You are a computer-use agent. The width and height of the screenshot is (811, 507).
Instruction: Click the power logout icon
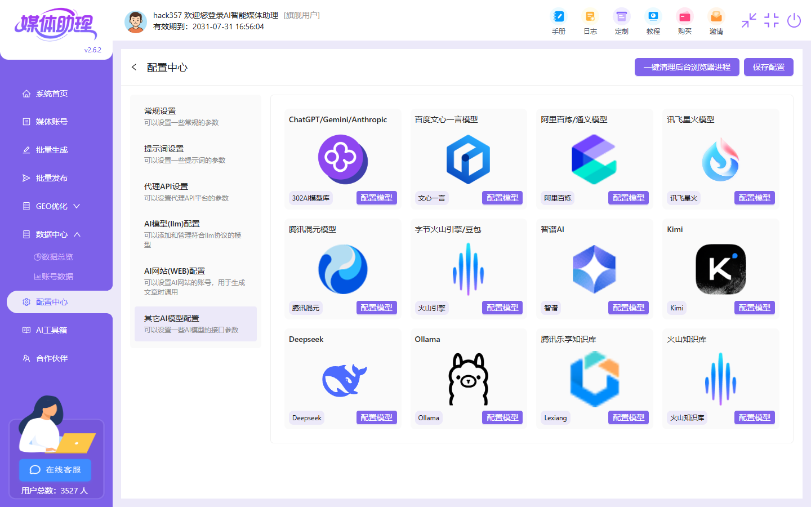click(x=794, y=20)
